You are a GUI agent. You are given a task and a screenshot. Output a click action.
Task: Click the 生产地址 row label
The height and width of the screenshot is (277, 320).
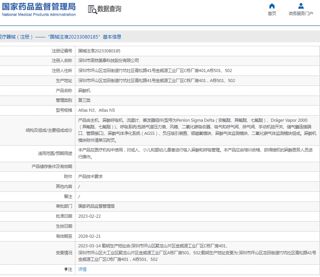pos(64,81)
